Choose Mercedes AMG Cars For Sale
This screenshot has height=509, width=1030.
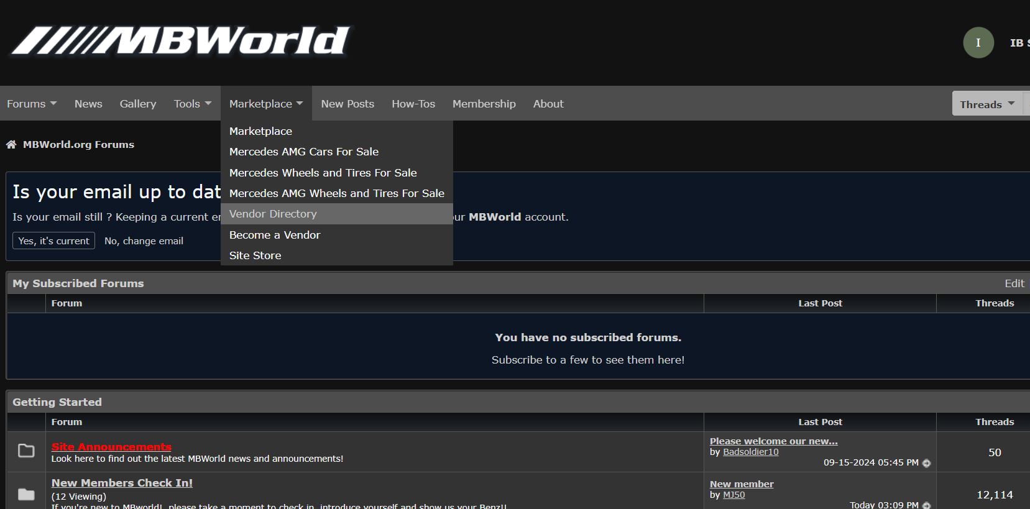303,152
